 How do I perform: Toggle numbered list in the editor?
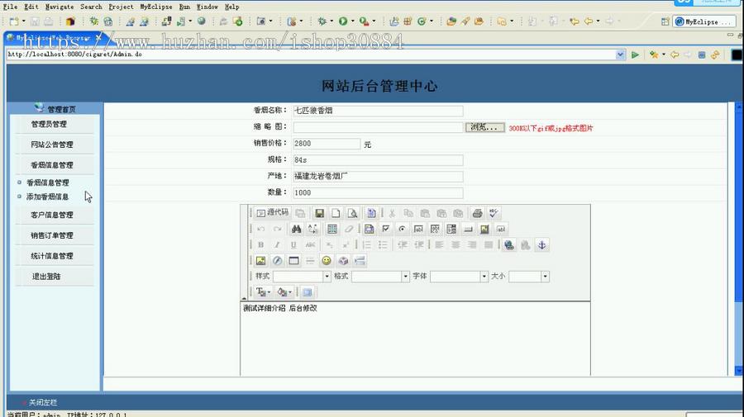tap(366, 245)
